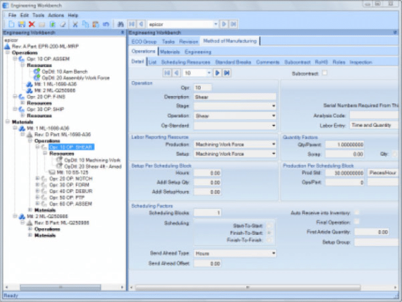Open the Production resource dropdown

pyautogui.click(x=273, y=145)
